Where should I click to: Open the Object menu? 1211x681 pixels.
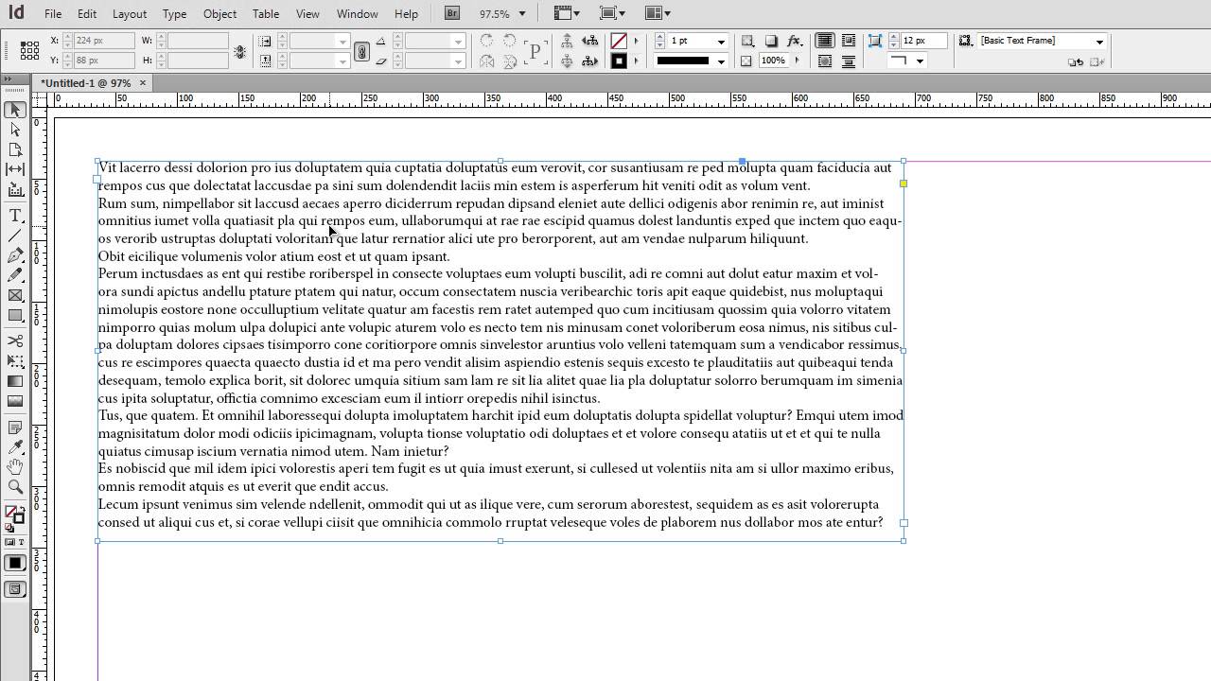[219, 13]
